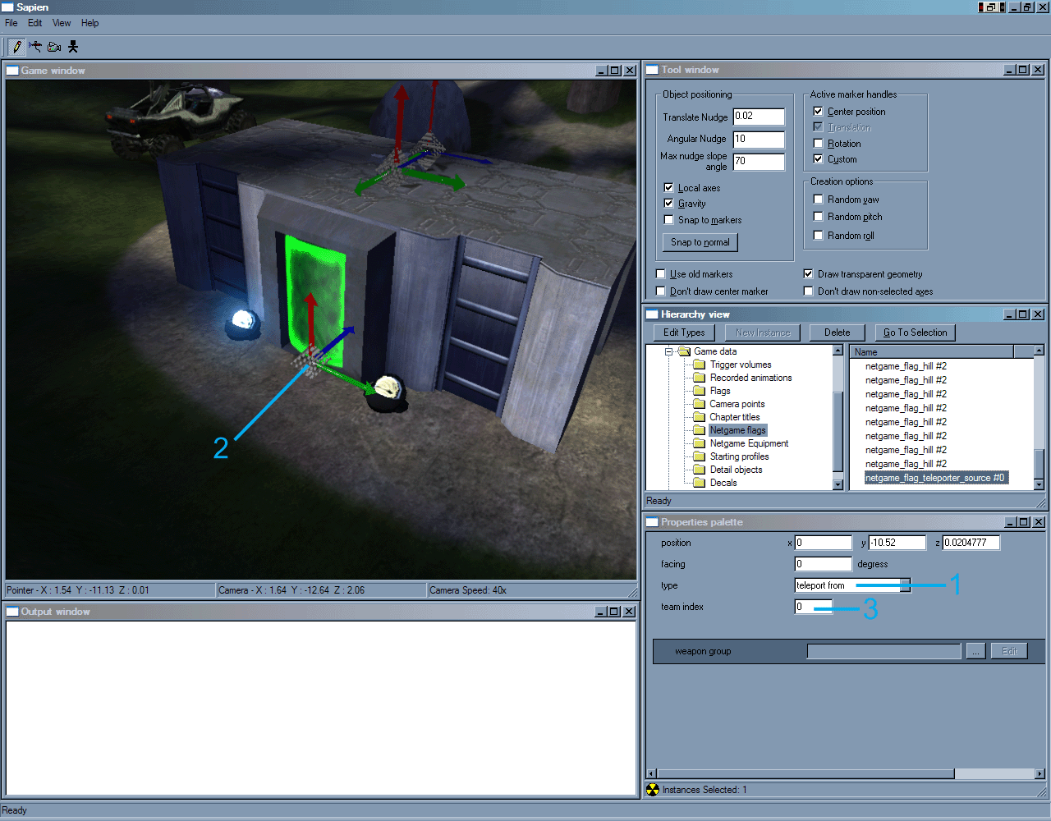Click the Netgame flags folder icon
Image resolution: width=1051 pixels, height=821 pixels.
click(x=700, y=430)
